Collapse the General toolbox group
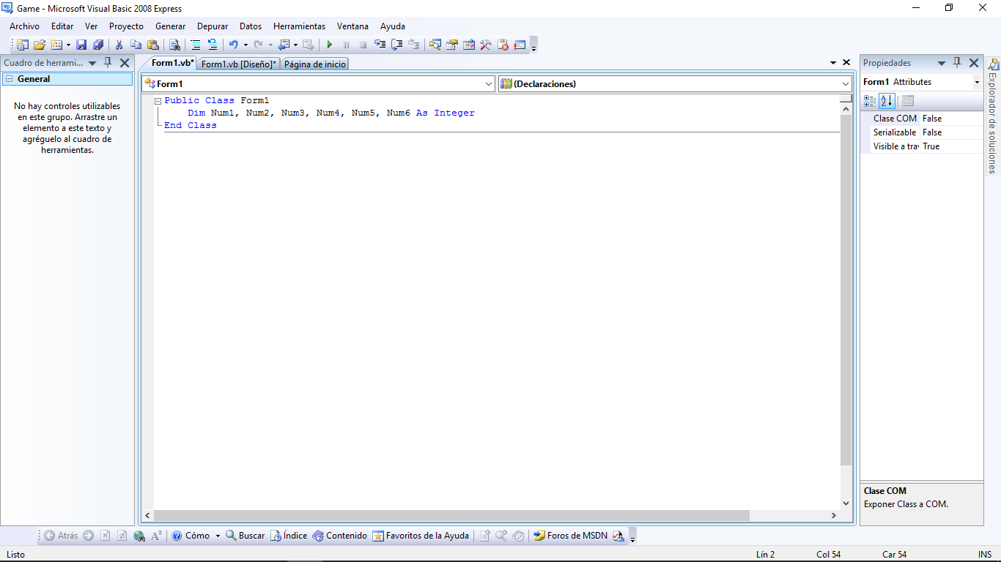Screen dimensions: 1001x562 (x=10, y=79)
